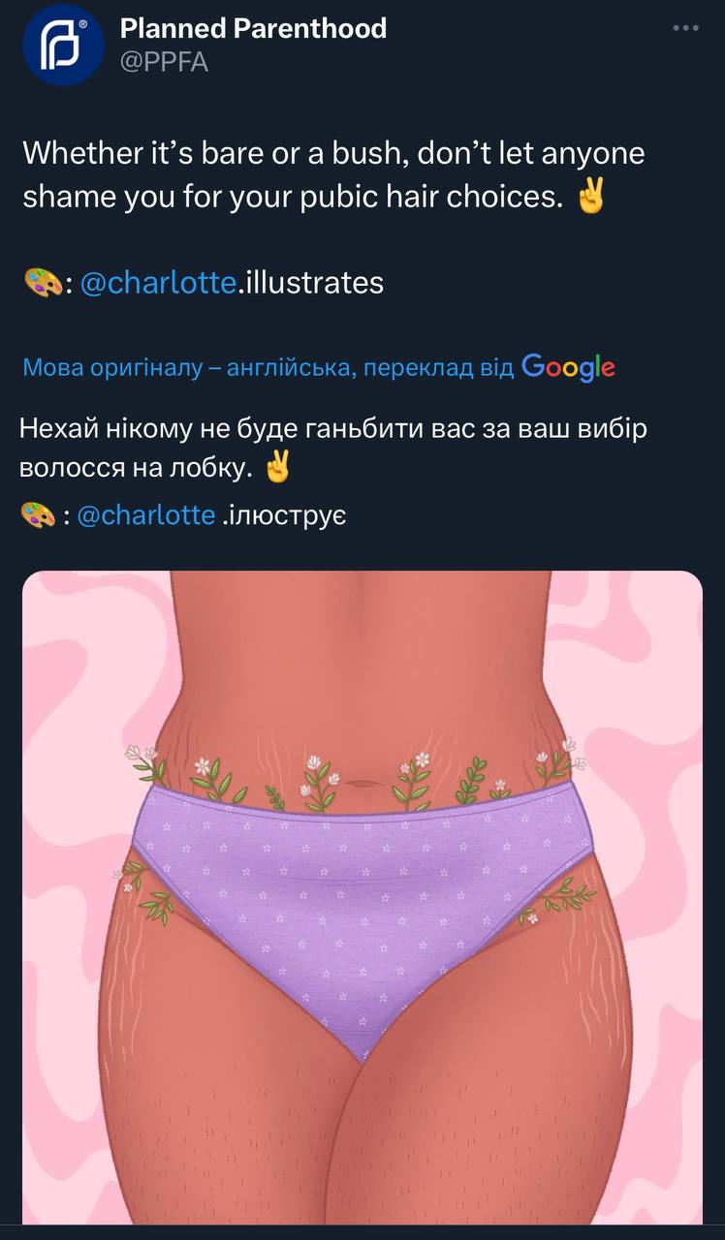This screenshot has height=1240, width=725.
Task: Open @charlotte mention in the English tweet
Action: click(158, 283)
